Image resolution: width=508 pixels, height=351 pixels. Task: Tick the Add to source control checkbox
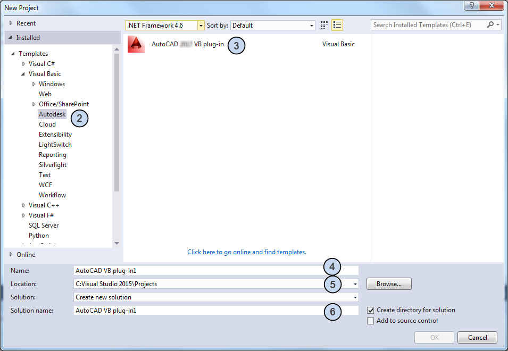tap(371, 321)
